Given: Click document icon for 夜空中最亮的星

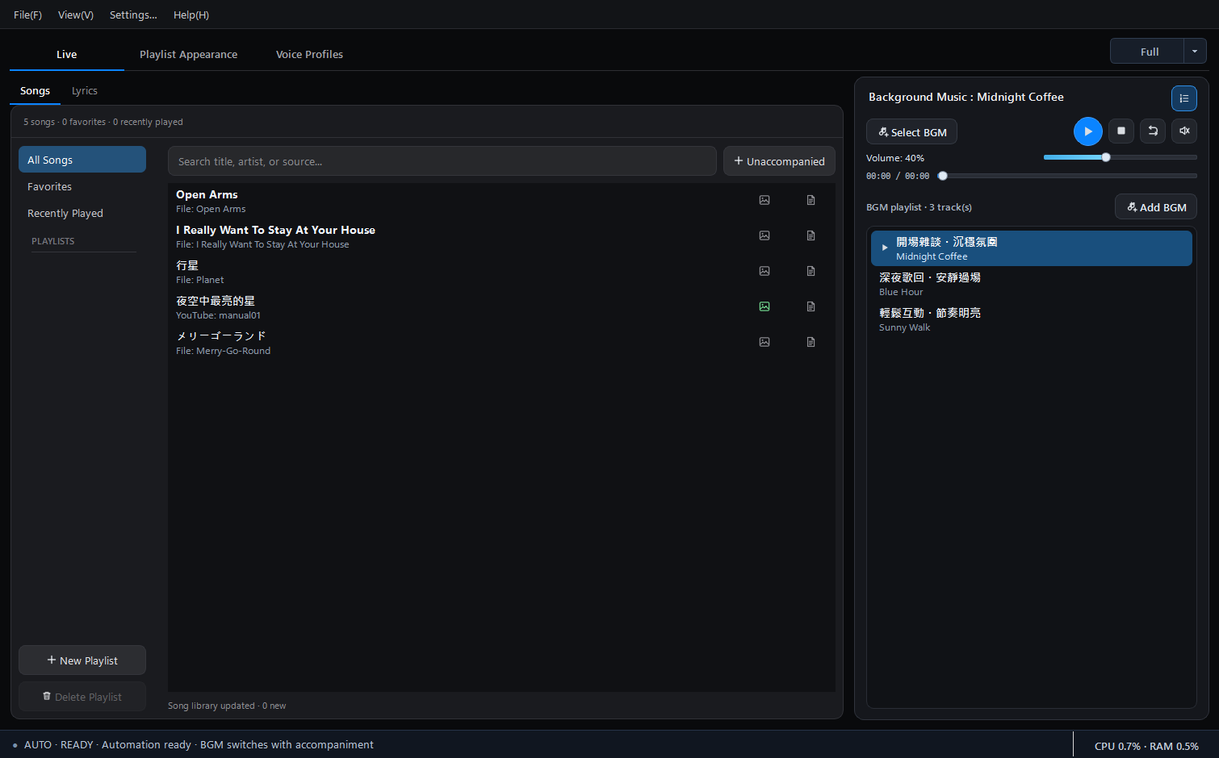Looking at the screenshot, I should (x=811, y=306).
